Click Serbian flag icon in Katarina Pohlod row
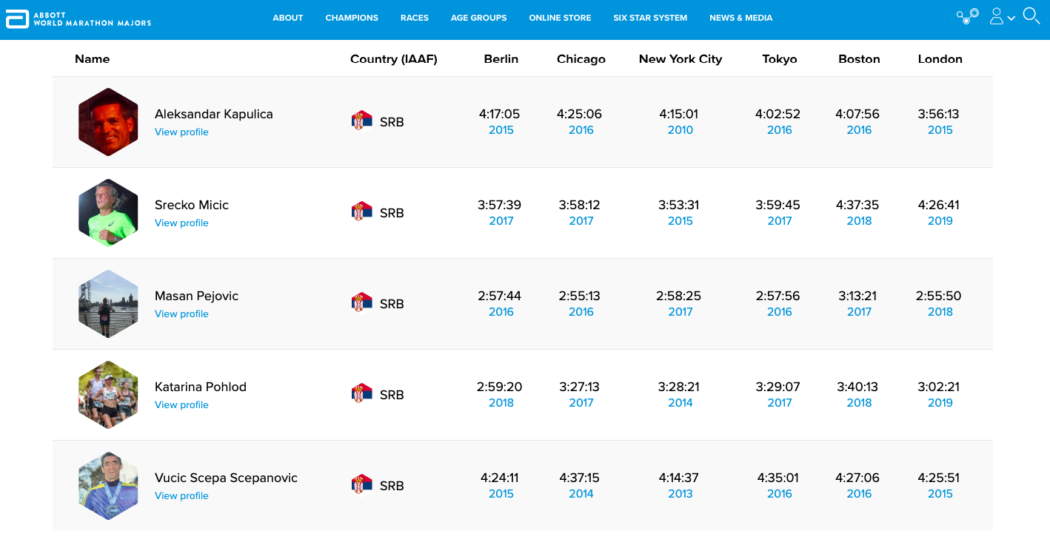1050x539 pixels. point(361,393)
